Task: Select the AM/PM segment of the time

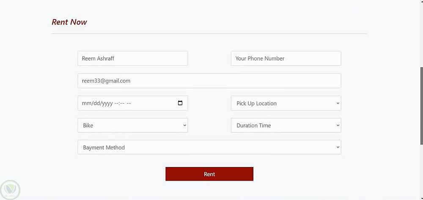Action: point(129,103)
